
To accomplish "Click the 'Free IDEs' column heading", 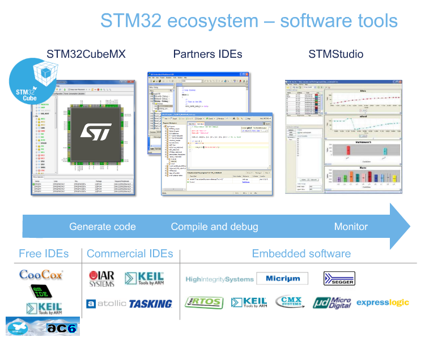I will coord(44,254).
